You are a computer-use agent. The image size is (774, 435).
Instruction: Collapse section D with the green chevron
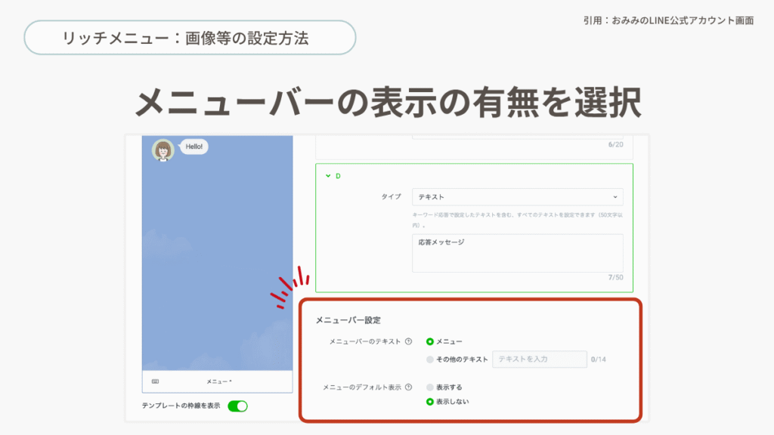point(327,176)
